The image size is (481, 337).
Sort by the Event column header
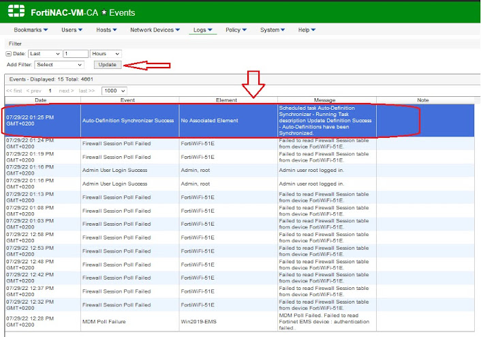(130, 100)
